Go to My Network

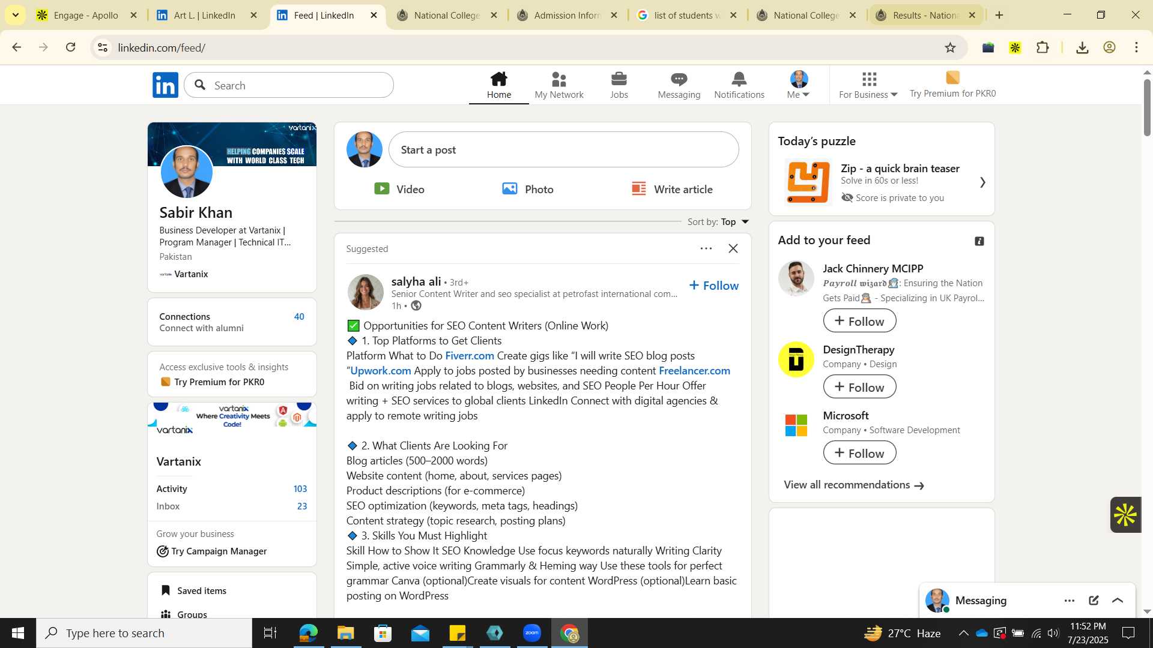click(558, 85)
